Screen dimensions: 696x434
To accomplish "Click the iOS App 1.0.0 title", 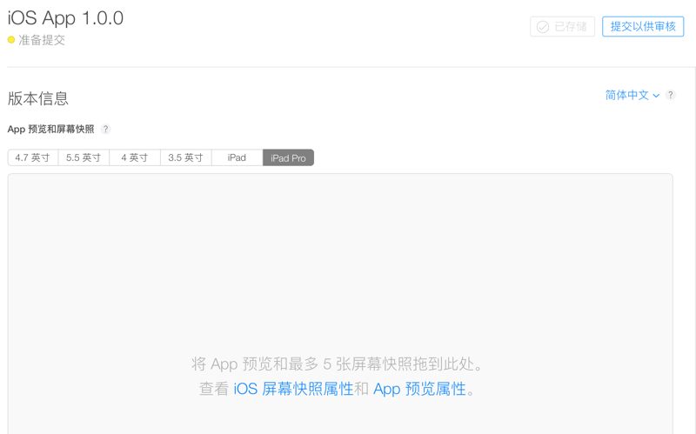I will click(x=66, y=18).
